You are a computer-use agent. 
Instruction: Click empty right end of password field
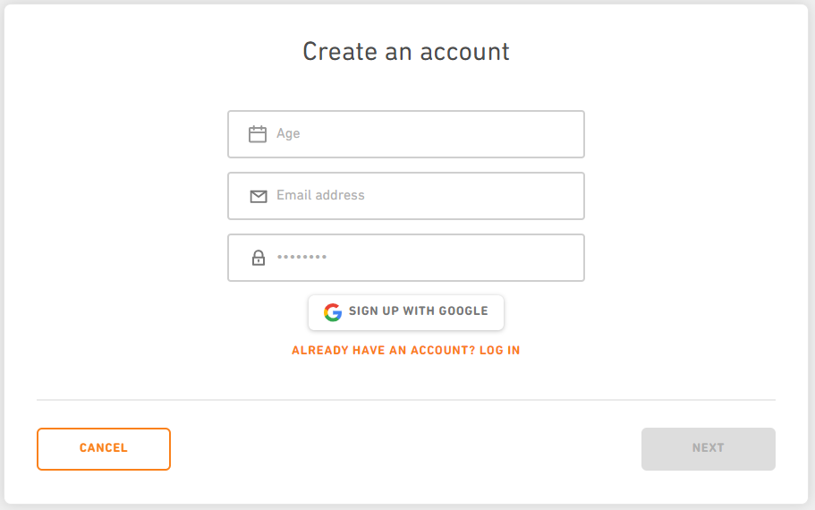pyautogui.click(x=555, y=258)
